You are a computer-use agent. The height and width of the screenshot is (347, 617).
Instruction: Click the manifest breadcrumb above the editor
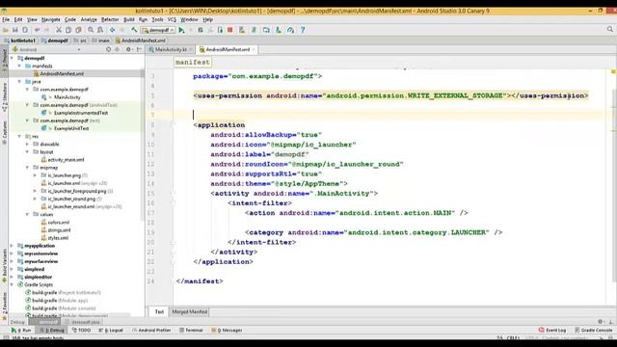coord(193,62)
